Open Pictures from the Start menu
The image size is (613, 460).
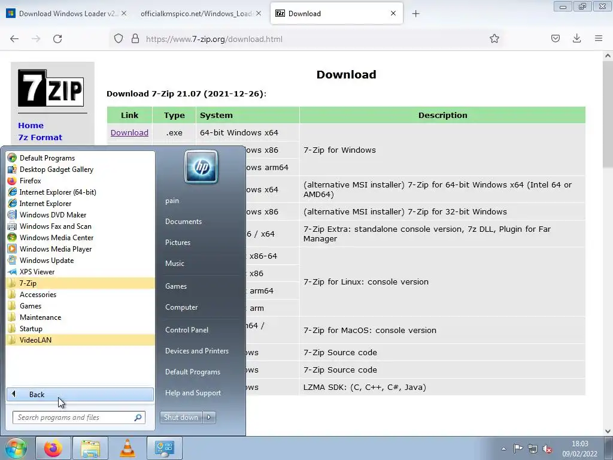pos(178,243)
